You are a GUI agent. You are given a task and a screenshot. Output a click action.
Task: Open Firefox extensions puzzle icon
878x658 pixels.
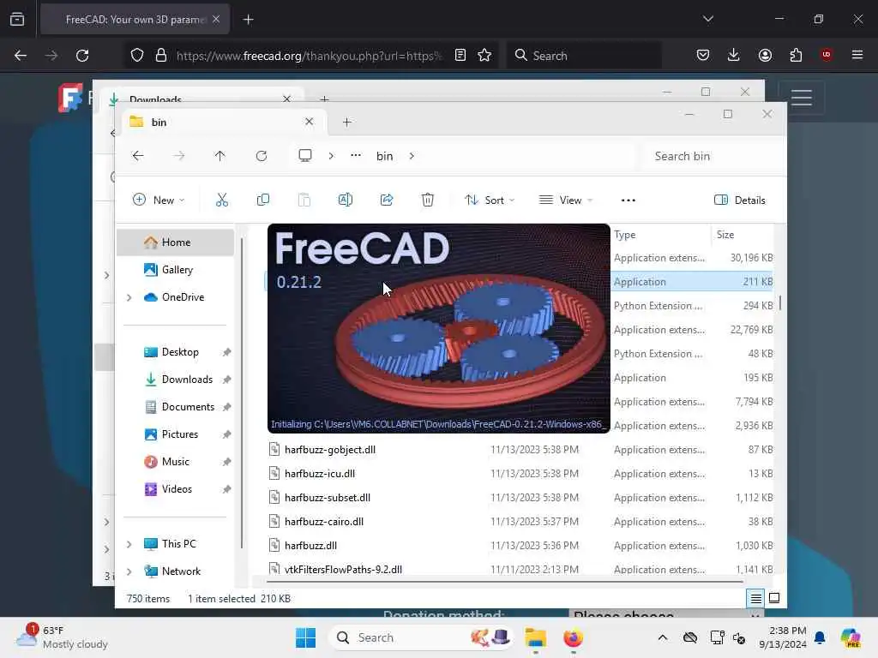coord(796,55)
